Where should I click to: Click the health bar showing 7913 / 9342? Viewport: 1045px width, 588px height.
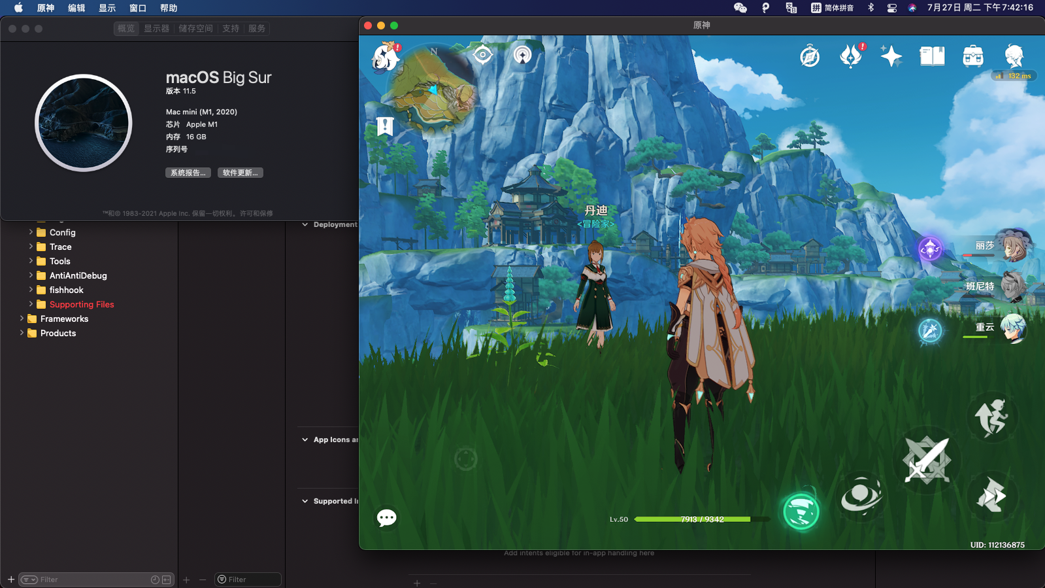click(701, 519)
